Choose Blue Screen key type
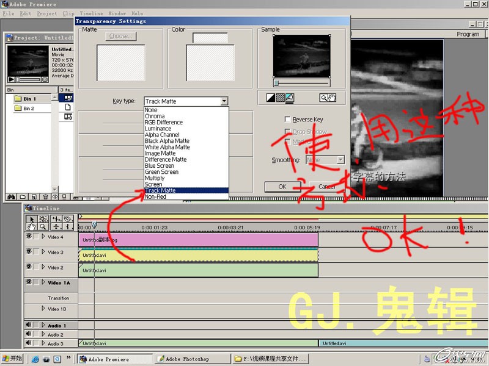 [186, 165]
